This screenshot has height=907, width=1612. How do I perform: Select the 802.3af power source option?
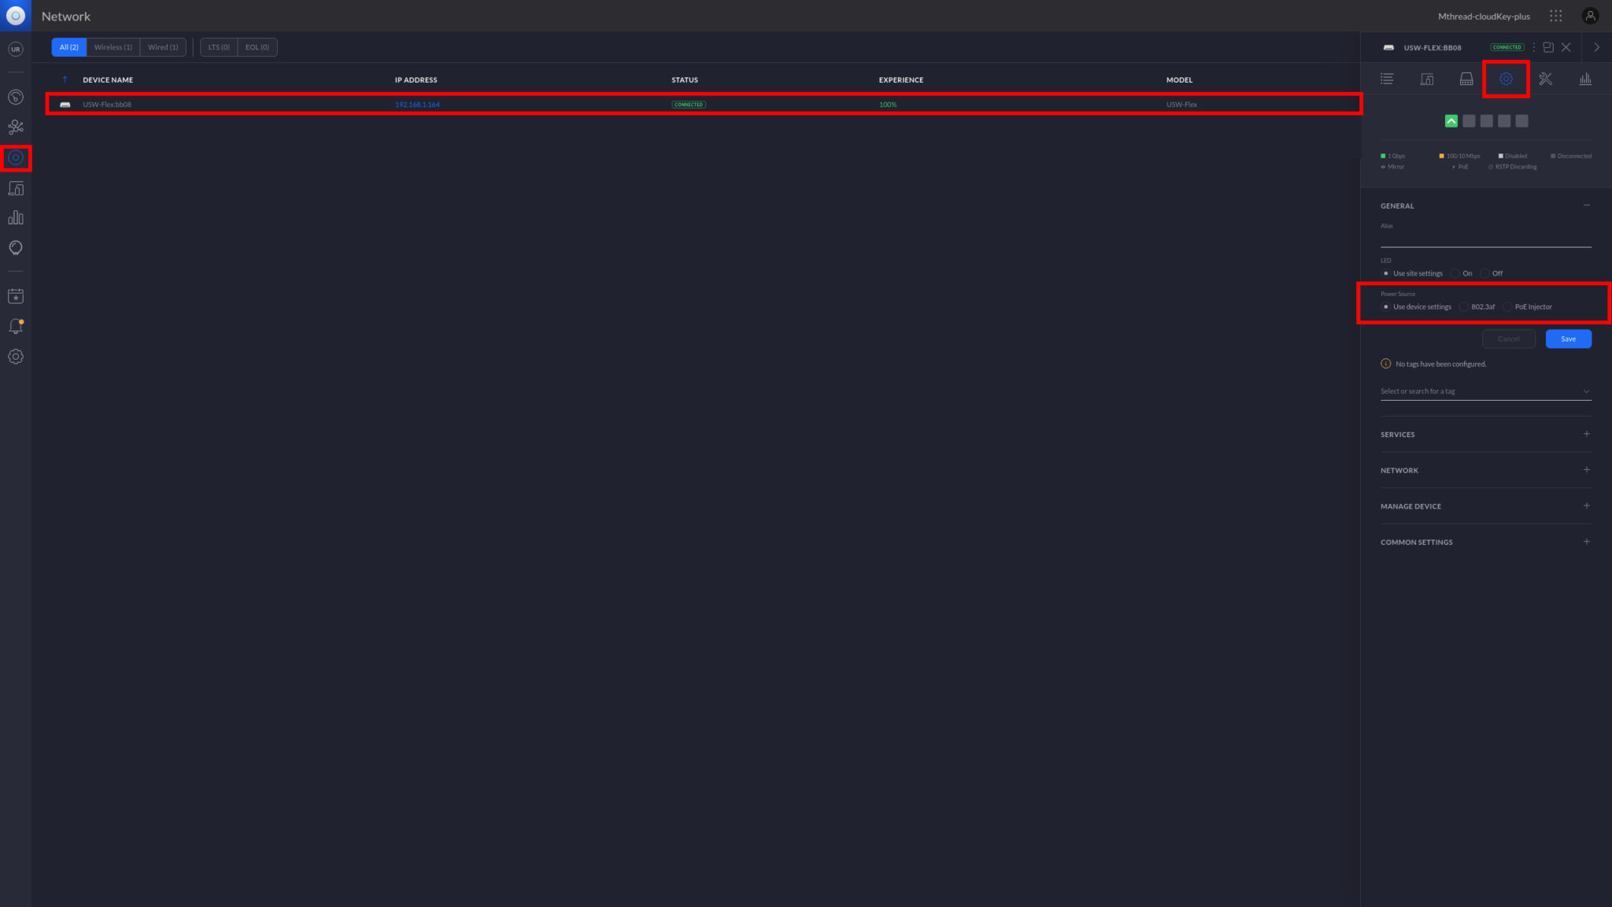coord(1464,307)
